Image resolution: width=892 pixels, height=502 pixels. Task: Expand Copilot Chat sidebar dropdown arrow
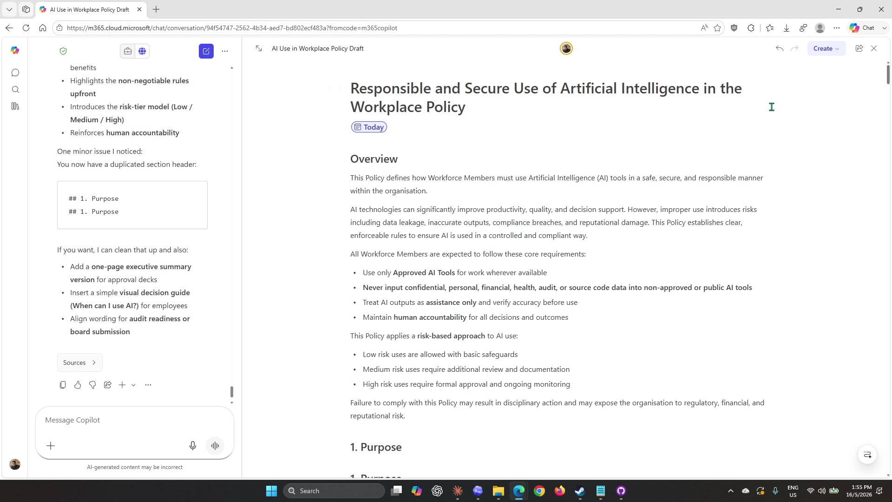[884, 28]
